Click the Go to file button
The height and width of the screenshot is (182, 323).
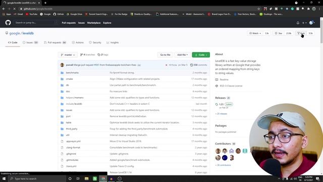(165, 55)
